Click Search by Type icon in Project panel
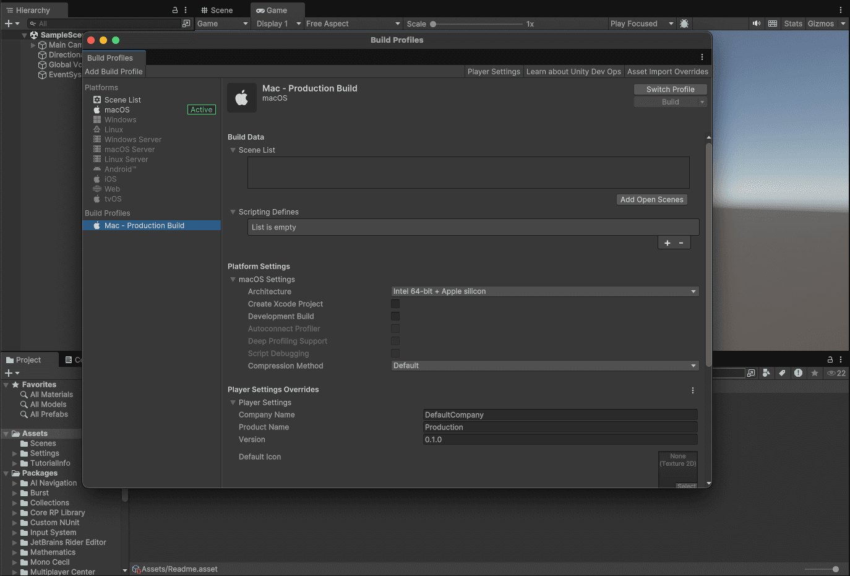850x576 pixels. click(x=766, y=373)
